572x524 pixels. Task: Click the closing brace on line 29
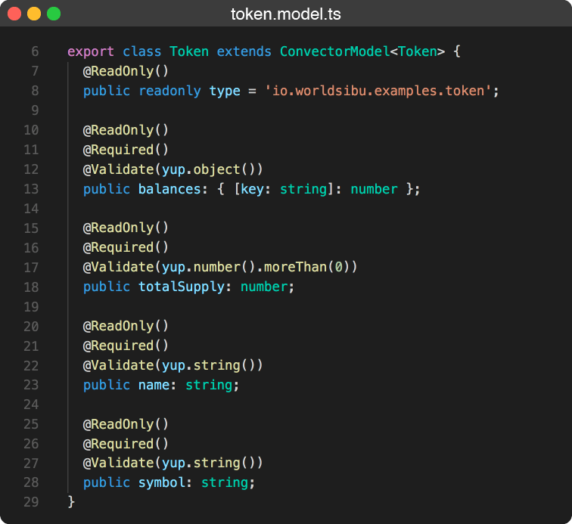click(x=71, y=502)
